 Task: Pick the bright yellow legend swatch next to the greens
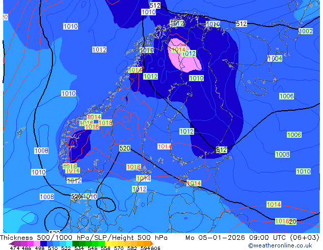pyautogui.click(x=108, y=243)
